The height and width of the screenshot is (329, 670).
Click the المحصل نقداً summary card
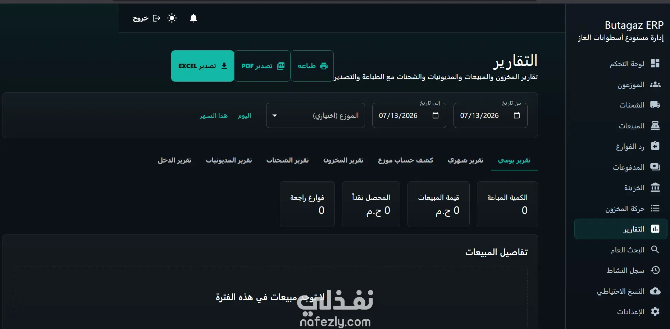[x=371, y=204]
